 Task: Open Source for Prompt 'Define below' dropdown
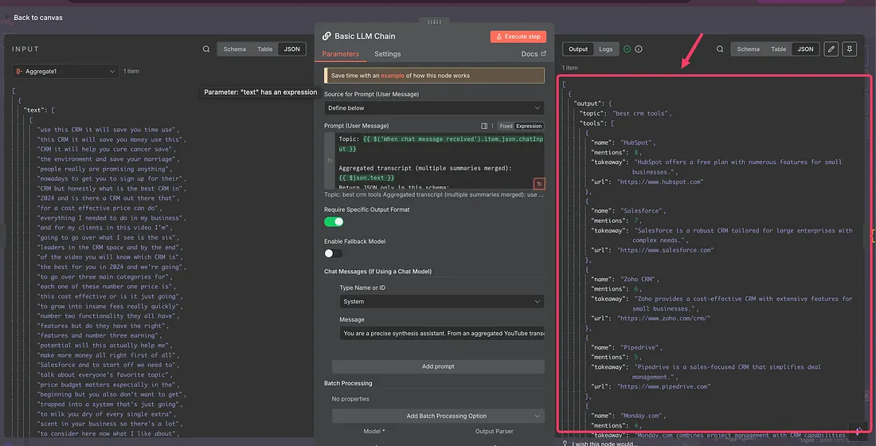pos(434,108)
